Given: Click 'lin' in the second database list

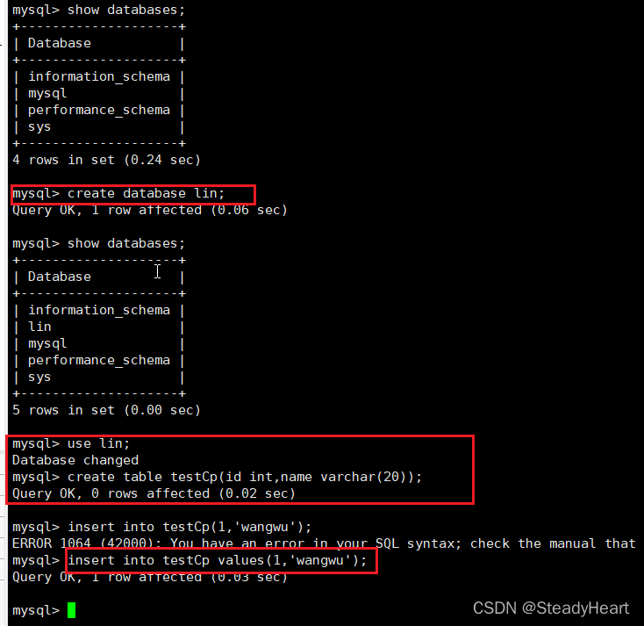Looking at the screenshot, I should pos(39,327).
